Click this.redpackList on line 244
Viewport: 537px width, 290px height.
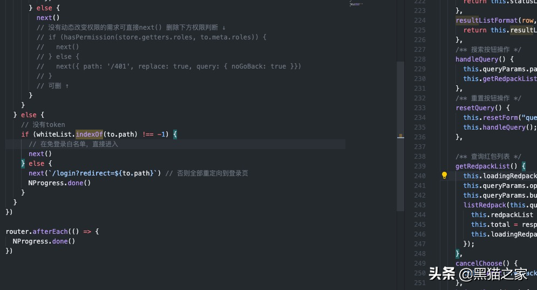click(x=502, y=215)
